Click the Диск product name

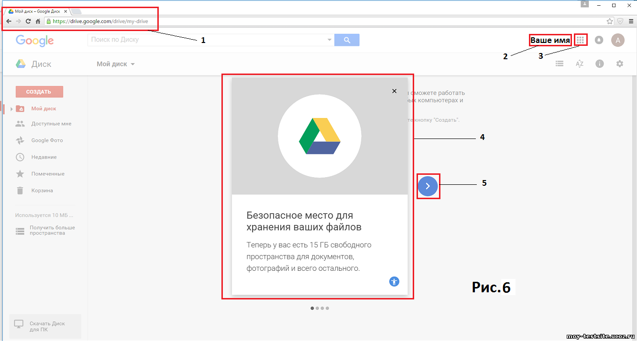tap(42, 64)
